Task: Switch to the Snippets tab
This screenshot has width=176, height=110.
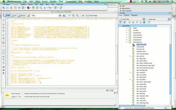Action: point(134,15)
